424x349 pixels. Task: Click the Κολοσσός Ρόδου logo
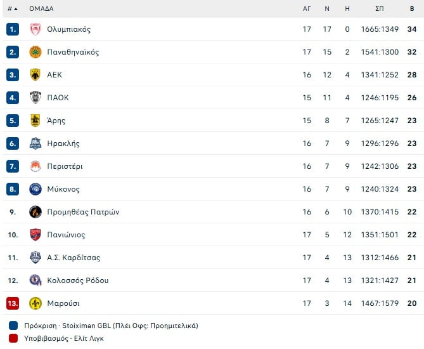(35, 280)
